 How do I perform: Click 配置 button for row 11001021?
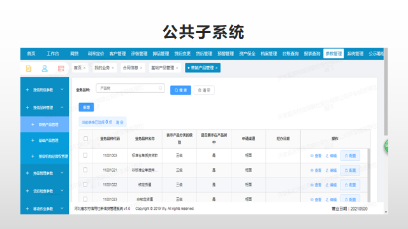tap(350, 170)
